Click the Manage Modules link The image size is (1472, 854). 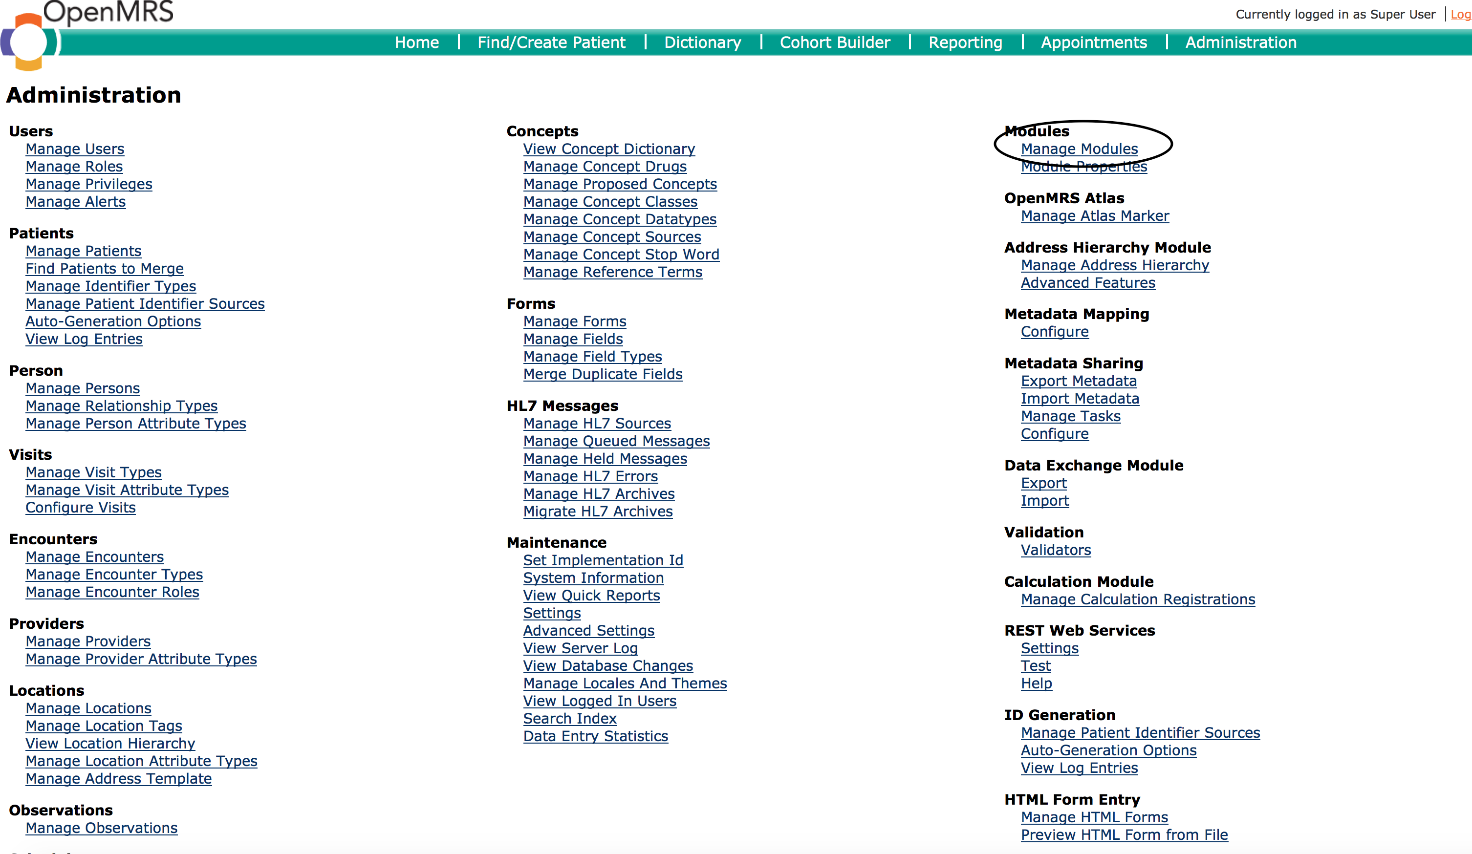[1079, 149]
